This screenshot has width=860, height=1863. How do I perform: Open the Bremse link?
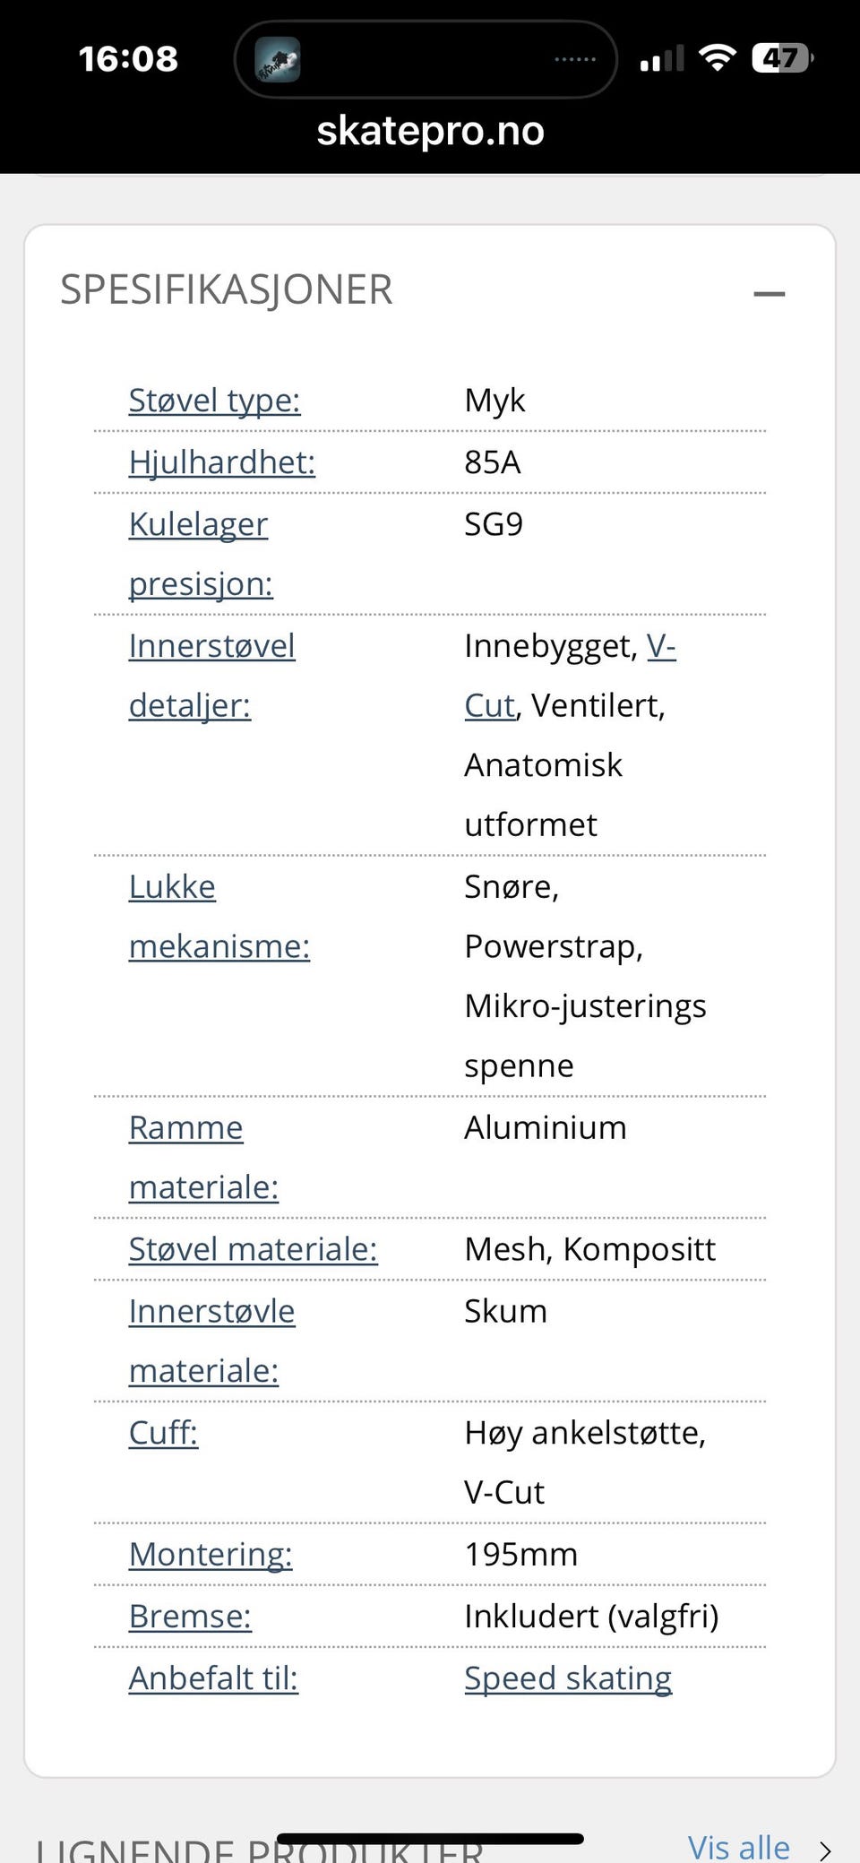(x=190, y=1617)
